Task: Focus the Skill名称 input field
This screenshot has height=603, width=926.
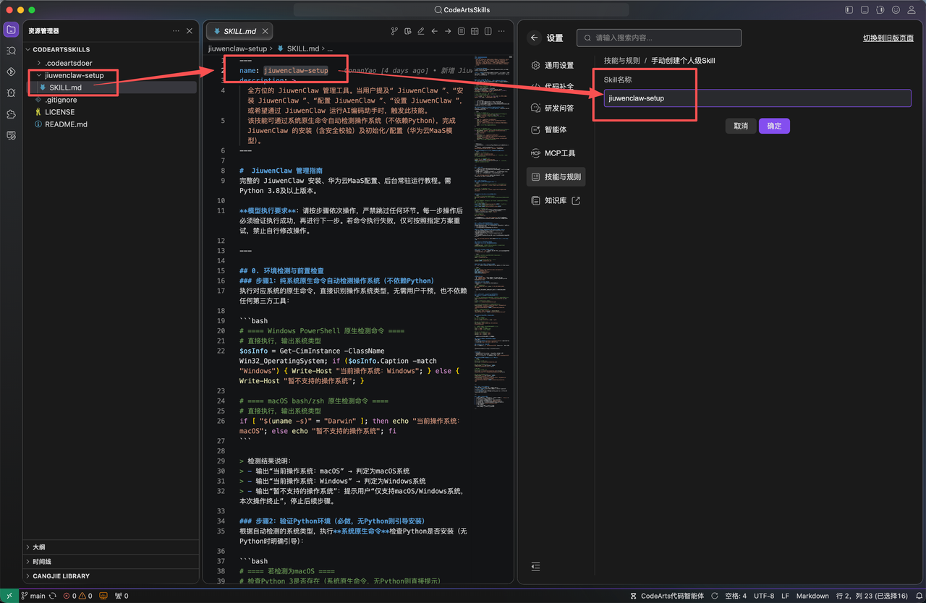Action: [x=757, y=98]
